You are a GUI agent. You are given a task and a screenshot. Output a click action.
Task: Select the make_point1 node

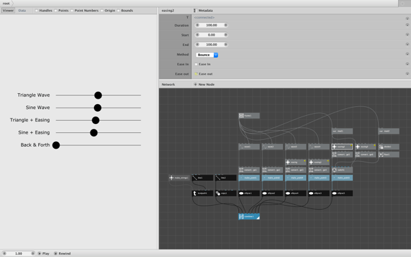(249, 178)
